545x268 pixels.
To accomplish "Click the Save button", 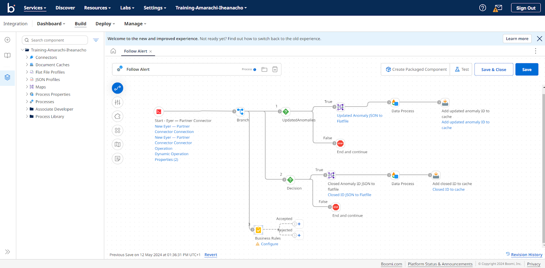I will [x=527, y=69].
